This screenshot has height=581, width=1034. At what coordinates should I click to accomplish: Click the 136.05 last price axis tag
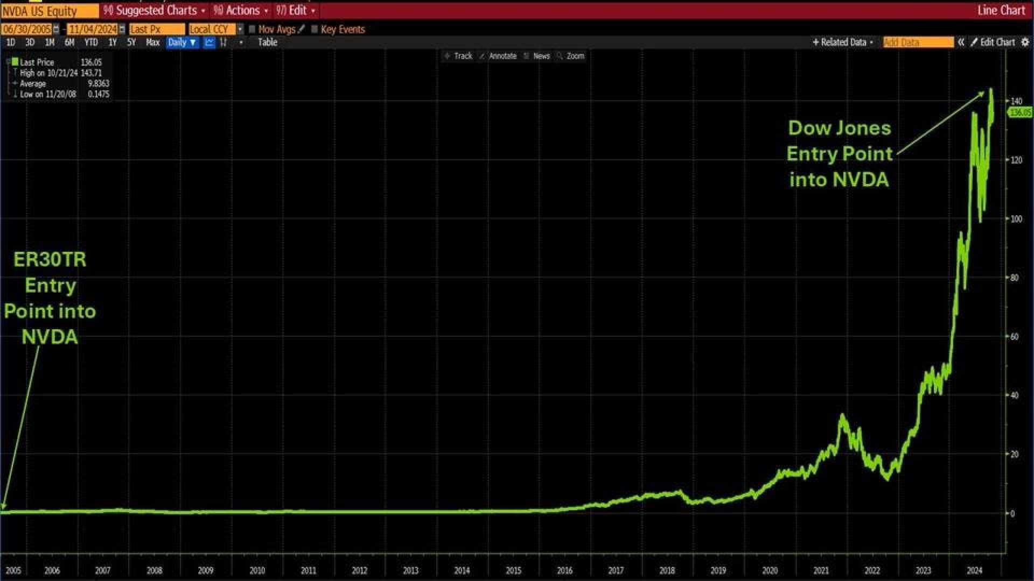pyautogui.click(x=1019, y=112)
